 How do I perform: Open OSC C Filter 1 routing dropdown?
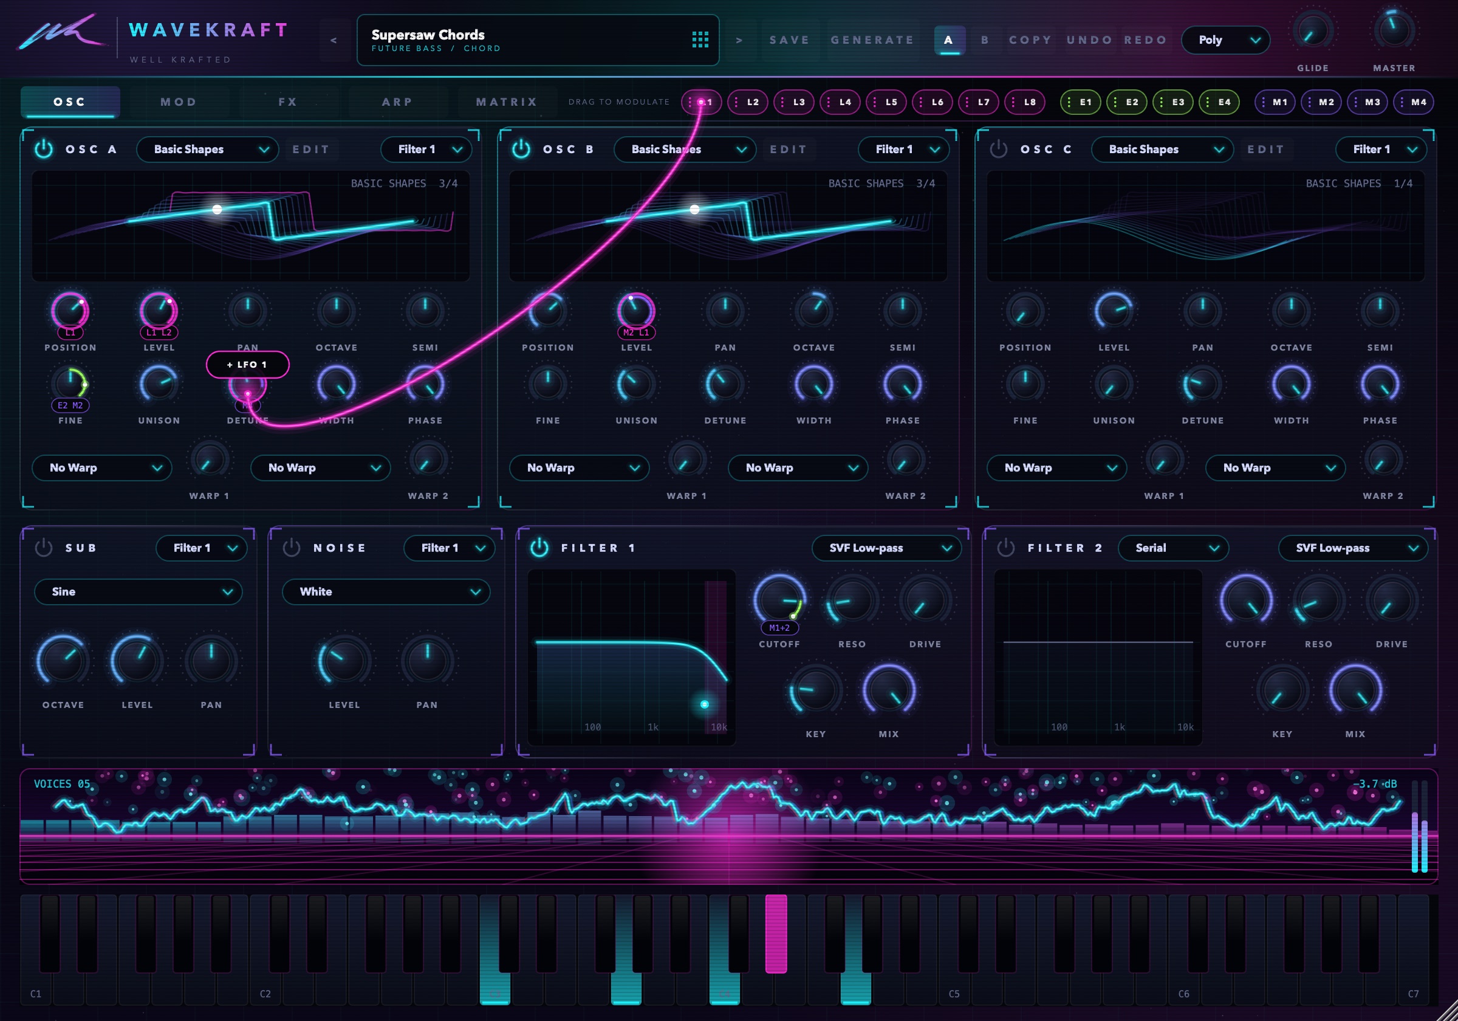1381,150
